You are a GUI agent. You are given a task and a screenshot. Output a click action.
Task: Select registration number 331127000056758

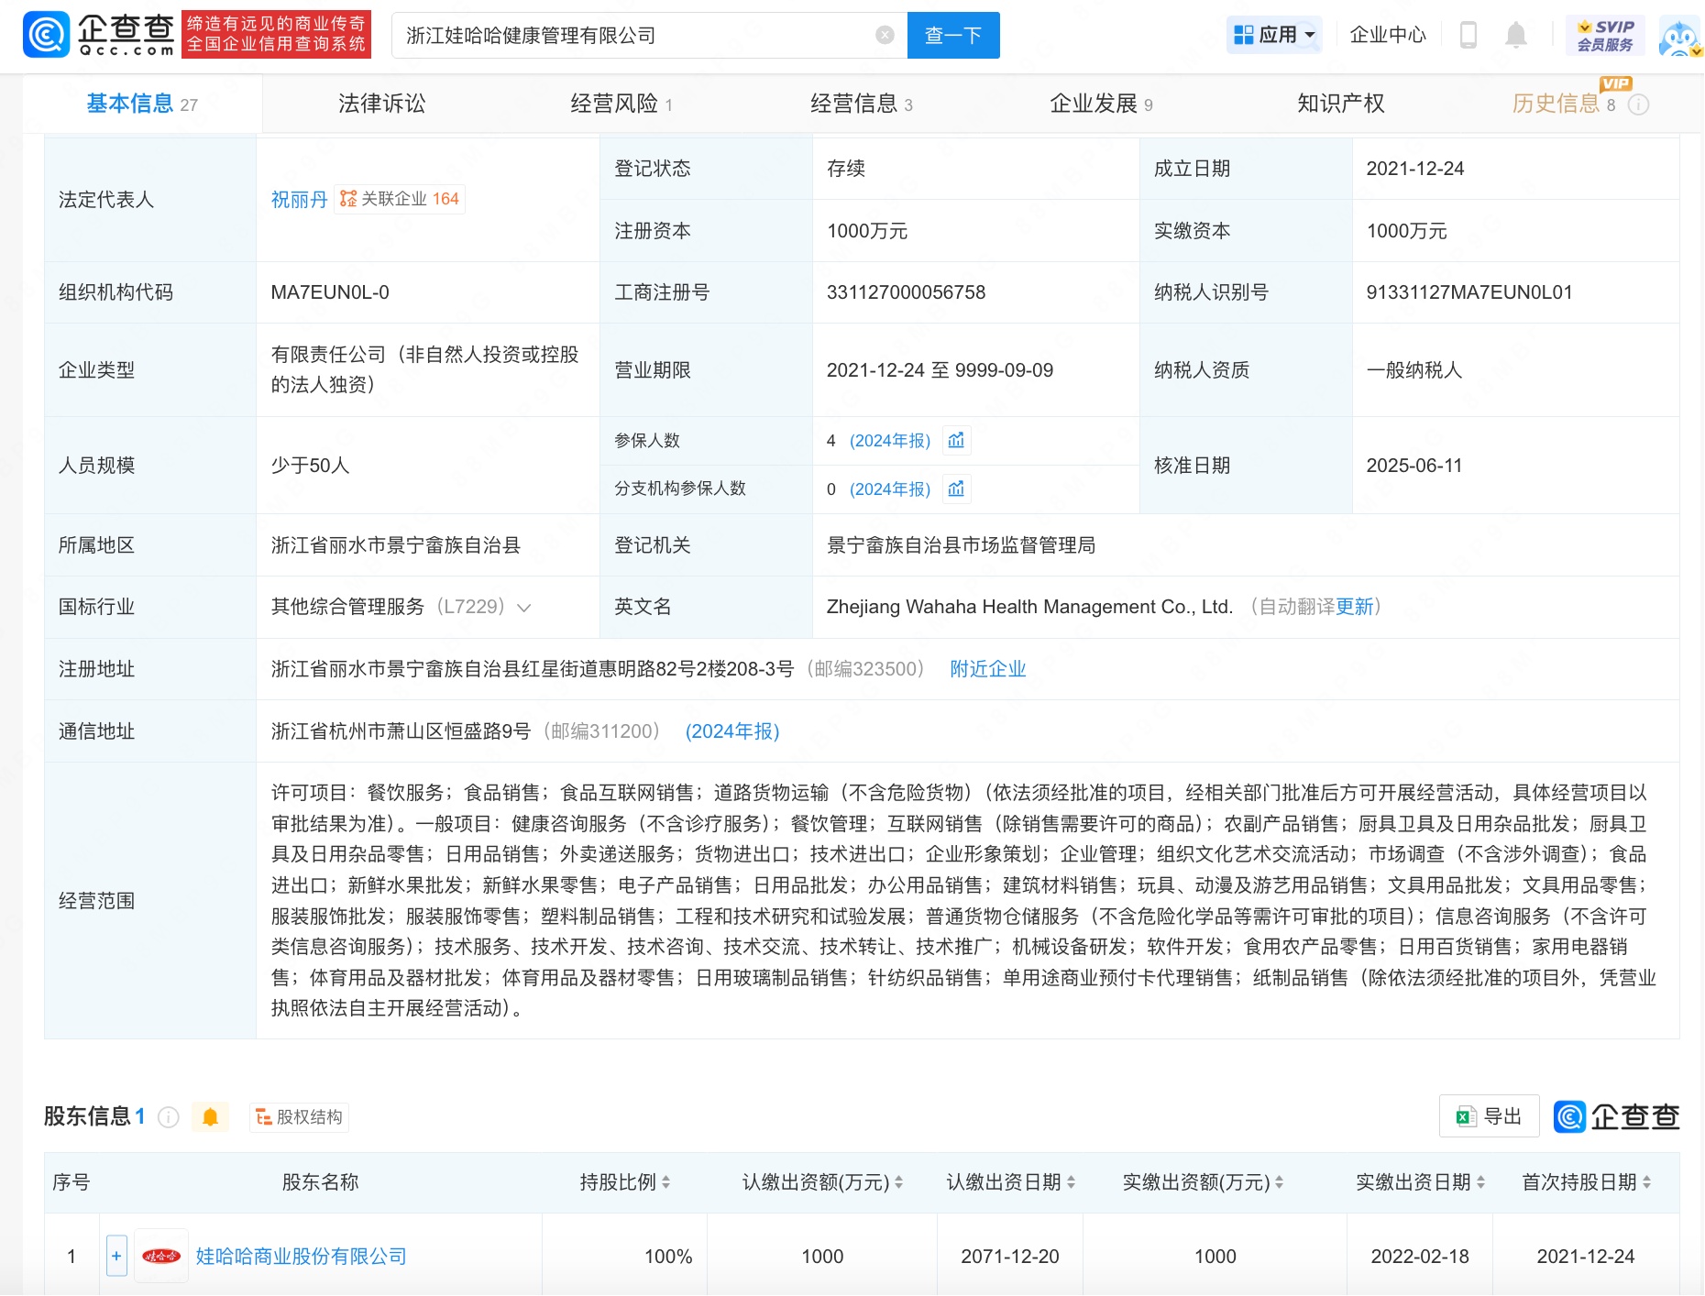(906, 292)
